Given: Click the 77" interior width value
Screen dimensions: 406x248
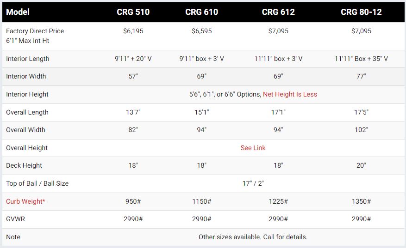Looking at the screenshot, I should (x=361, y=76).
